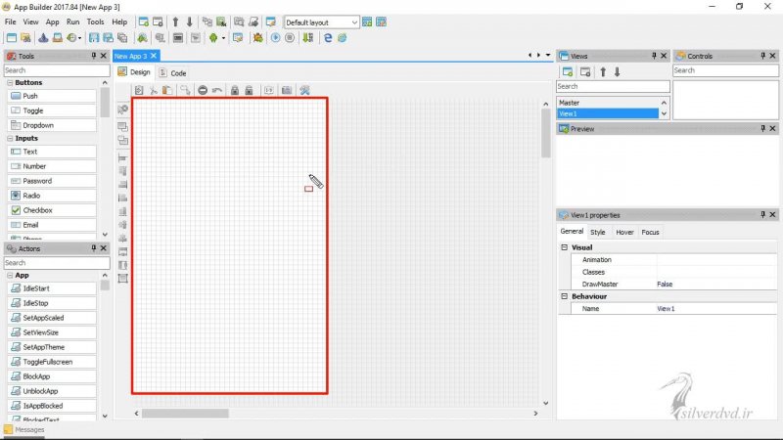Select the SetAppTheme action
Viewport: 783px width, 440px height.
pyautogui.click(x=43, y=347)
